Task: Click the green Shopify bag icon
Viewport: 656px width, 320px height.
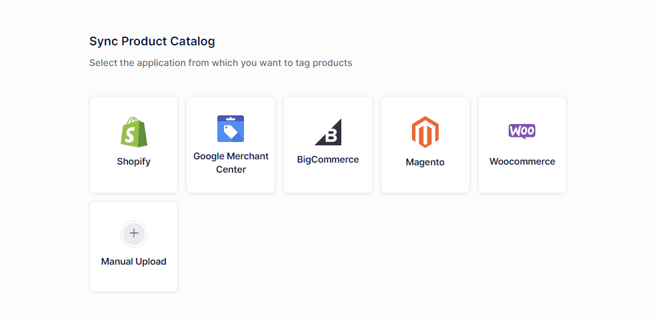Action: coord(133,132)
